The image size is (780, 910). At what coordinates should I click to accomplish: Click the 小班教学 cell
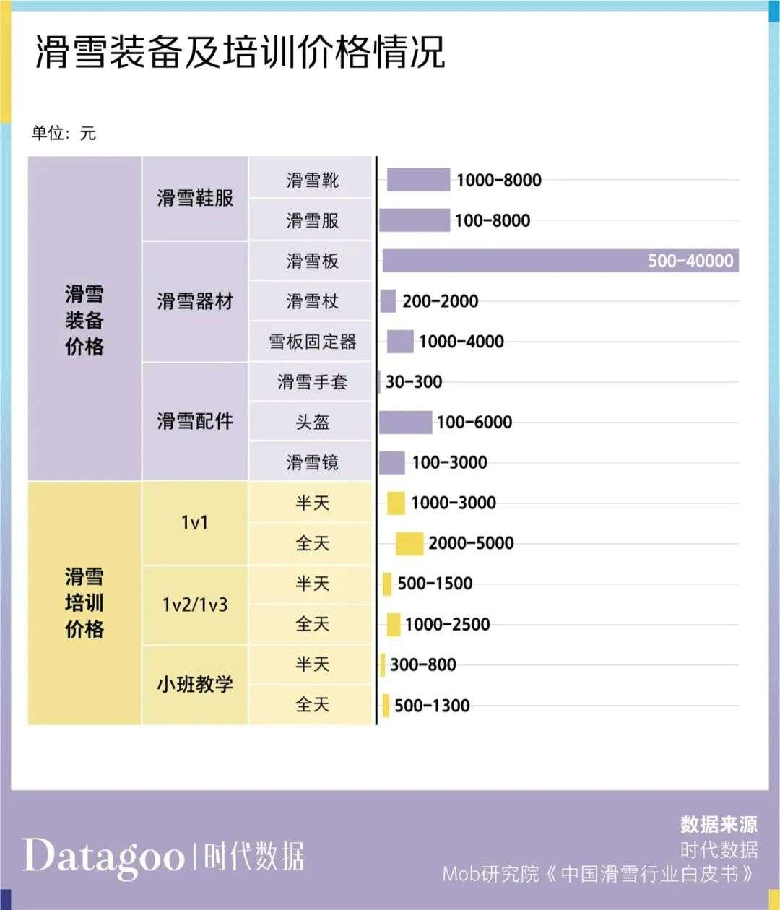(x=195, y=685)
